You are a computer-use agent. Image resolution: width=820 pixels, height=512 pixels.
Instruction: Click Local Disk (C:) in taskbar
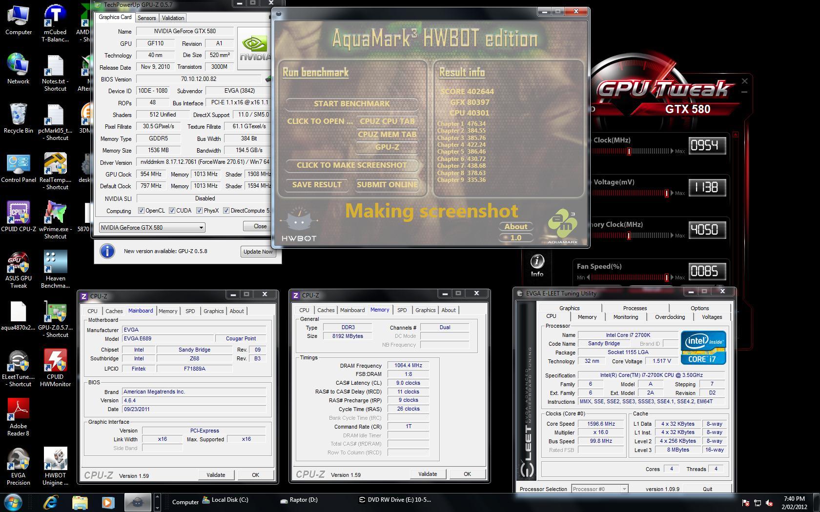225,500
